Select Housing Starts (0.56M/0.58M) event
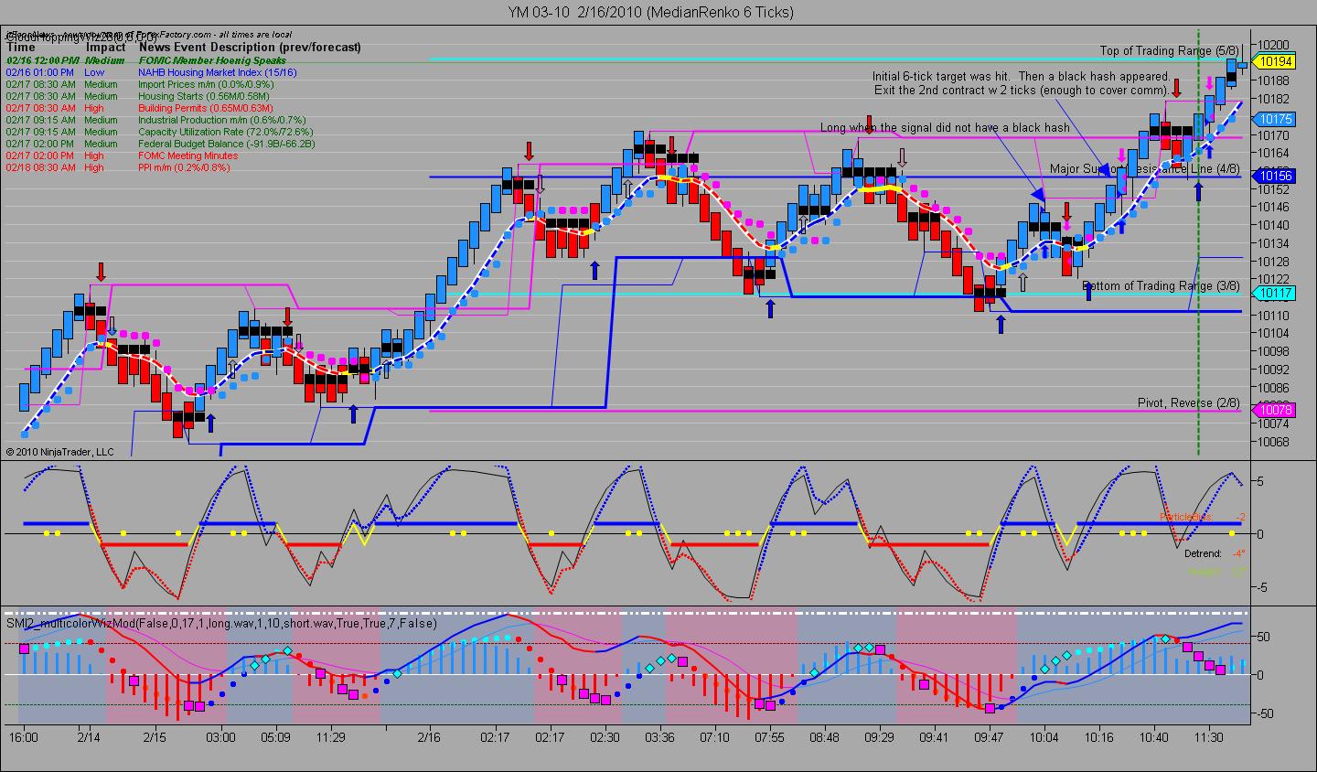 (203, 96)
